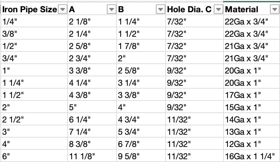280x162 pixels.
Task: Open the Hole Dia. C filter dropdown
Action: pyautogui.click(x=218, y=9)
